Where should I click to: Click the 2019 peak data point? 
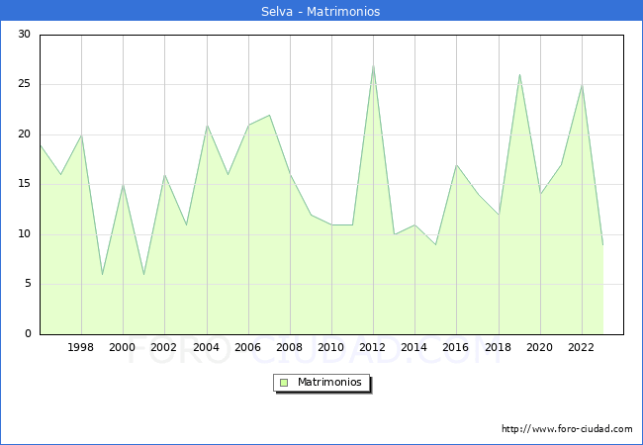pos(519,75)
